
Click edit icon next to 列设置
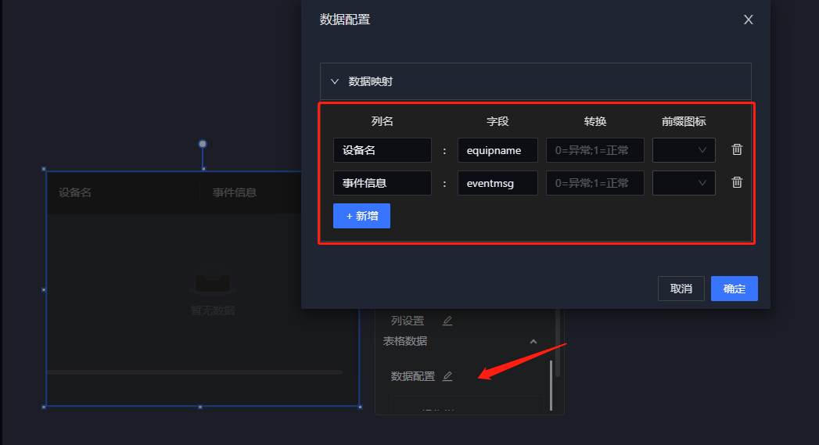click(x=447, y=321)
